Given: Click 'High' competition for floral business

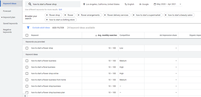Looking at the screenshot, I should coord(122,67).
